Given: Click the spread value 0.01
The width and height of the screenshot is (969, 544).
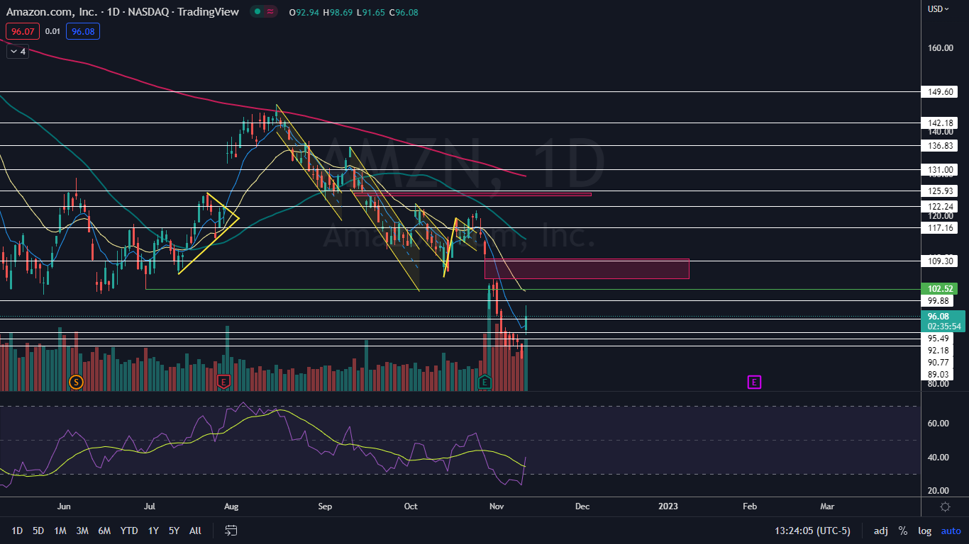Looking at the screenshot, I should point(52,31).
